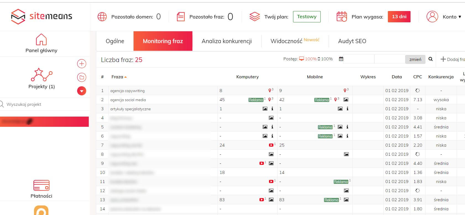
Task: Click map pin icon in agencja copywriting Mobilne
Action: point(345,90)
